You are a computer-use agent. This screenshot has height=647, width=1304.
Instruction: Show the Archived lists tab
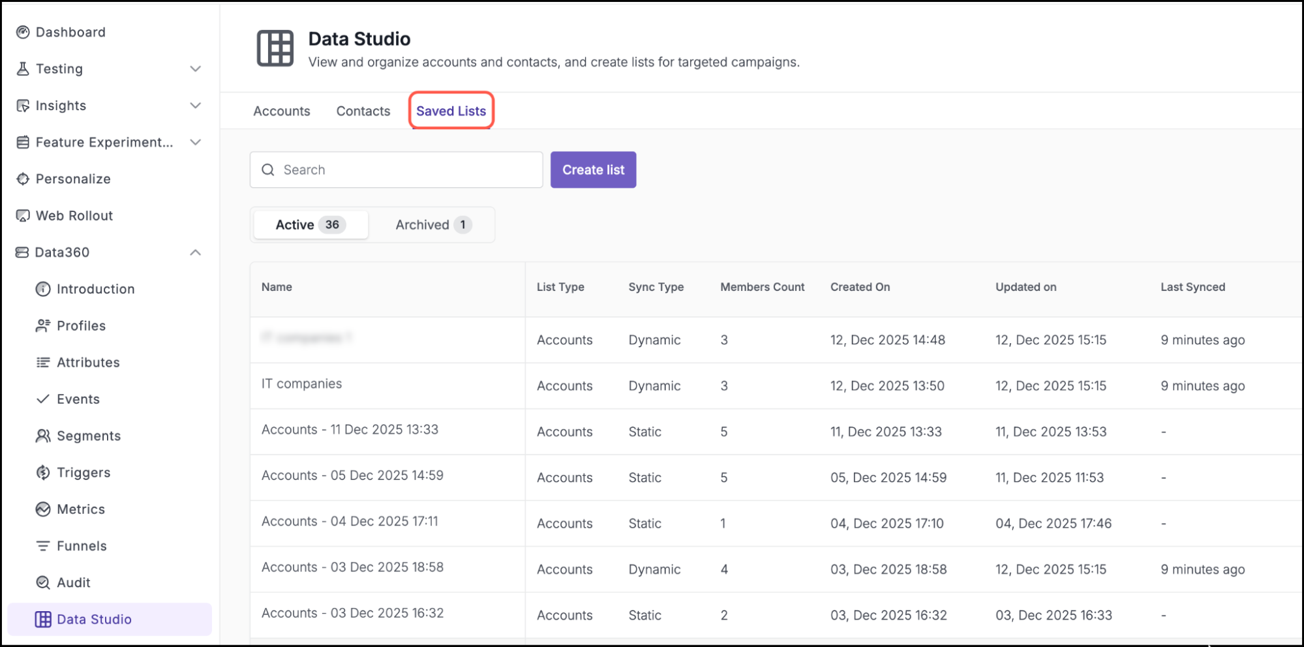click(432, 225)
